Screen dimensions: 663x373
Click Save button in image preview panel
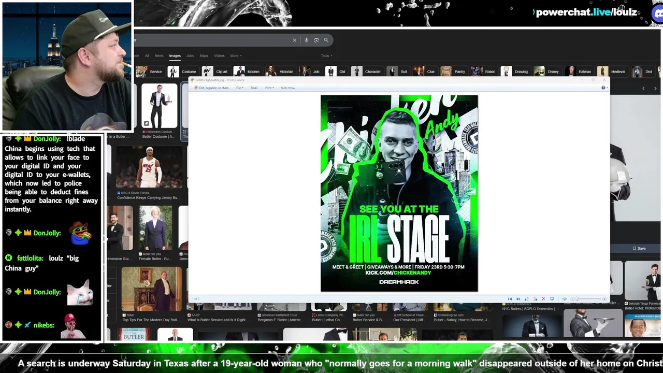click(x=639, y=248)
